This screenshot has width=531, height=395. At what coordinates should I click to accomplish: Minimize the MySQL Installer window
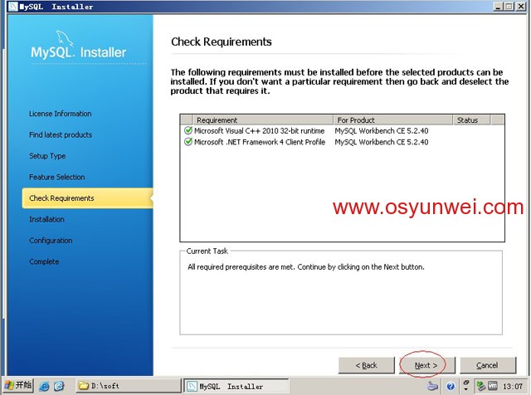pos(498,6)
